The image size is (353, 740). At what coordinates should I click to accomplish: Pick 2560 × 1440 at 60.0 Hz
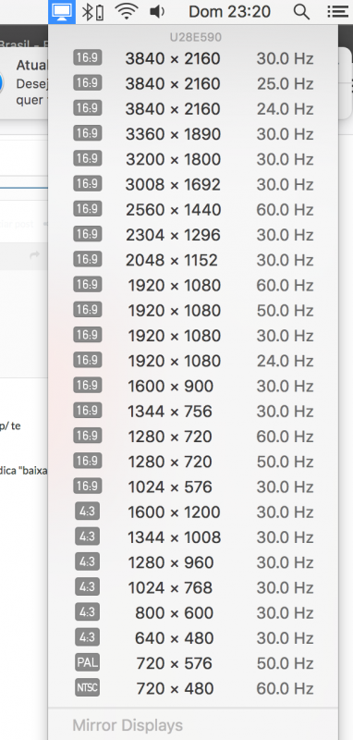click(x=193, y=210)
